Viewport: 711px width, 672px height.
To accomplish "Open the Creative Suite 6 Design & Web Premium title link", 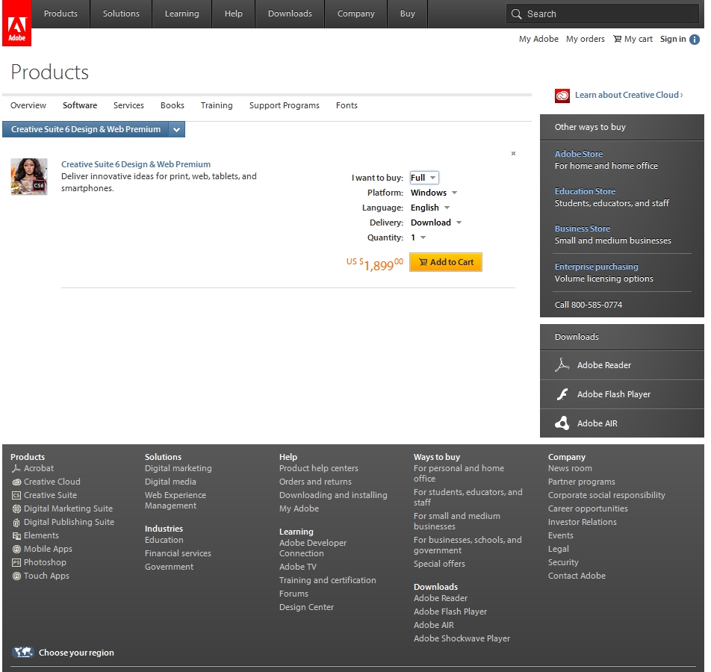I will point(136,164).
